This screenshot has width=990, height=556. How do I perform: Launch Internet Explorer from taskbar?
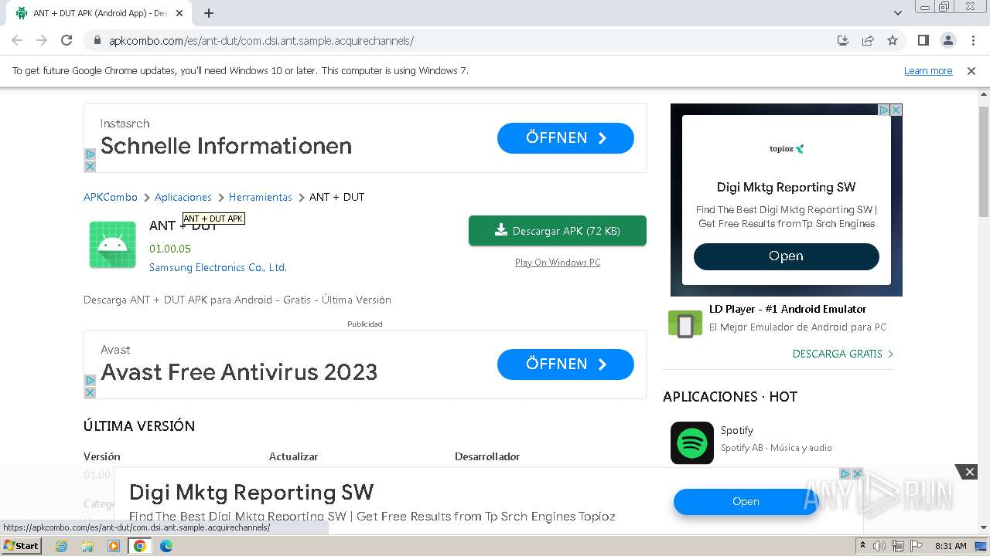[62, 546]
